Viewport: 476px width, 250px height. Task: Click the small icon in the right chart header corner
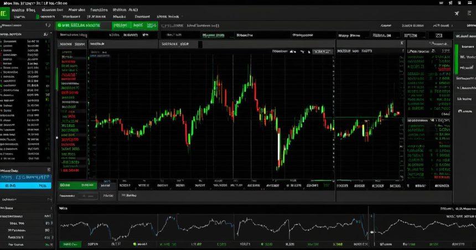coord(402,44)
